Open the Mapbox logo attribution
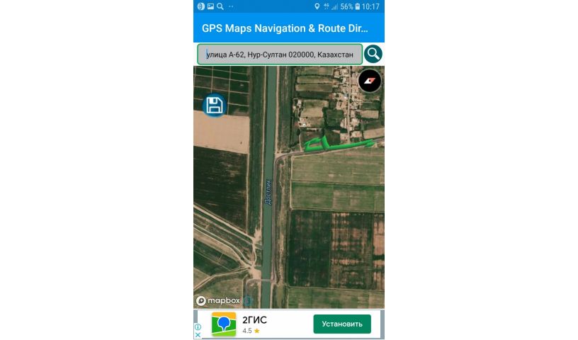 (218, 300)
